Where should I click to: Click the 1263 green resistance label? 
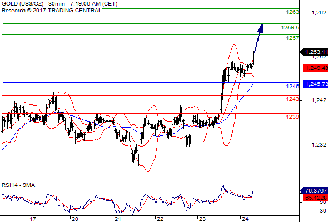pos(292,12)
